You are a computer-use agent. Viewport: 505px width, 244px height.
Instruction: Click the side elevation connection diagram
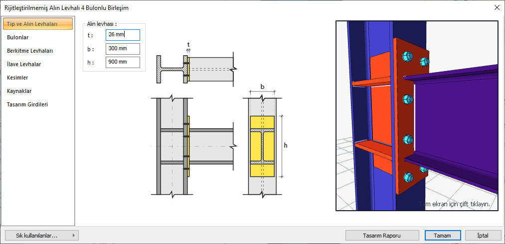click(x=192, y=147)
